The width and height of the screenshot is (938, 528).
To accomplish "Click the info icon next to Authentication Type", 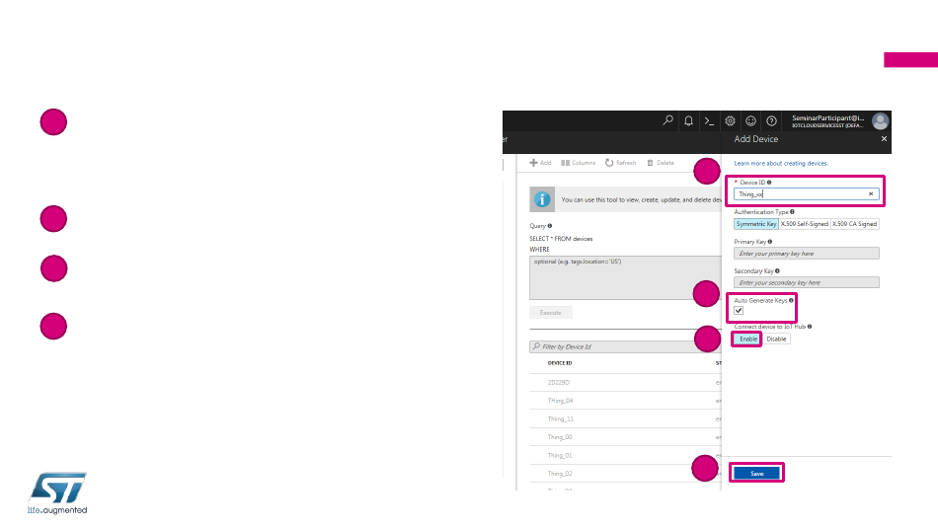I will [x=792, y=211].
